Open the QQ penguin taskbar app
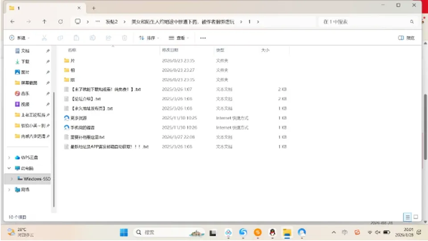The height and width of the screenshot is (241, 428). click(x=272, y=232)
